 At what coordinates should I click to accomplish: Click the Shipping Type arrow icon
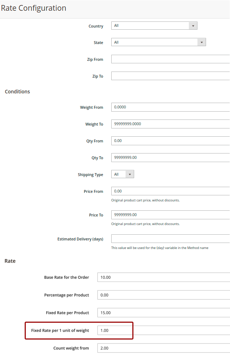[130, 175]
